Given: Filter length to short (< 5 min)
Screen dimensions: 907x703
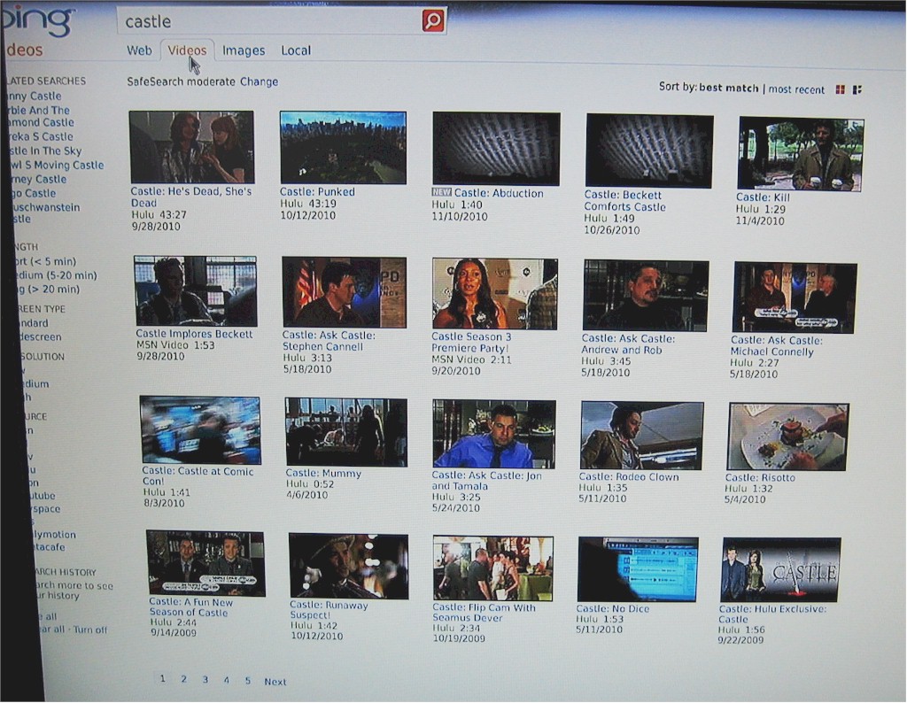Looking at the screenshot, I should (44, 262).
